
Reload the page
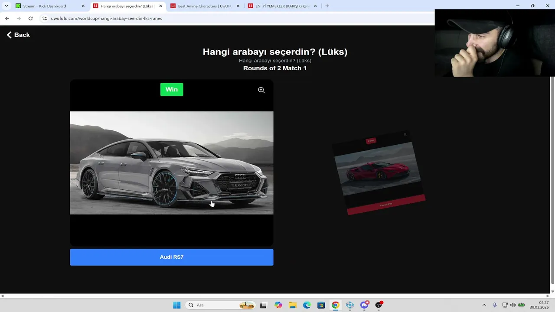coord(30,19)
